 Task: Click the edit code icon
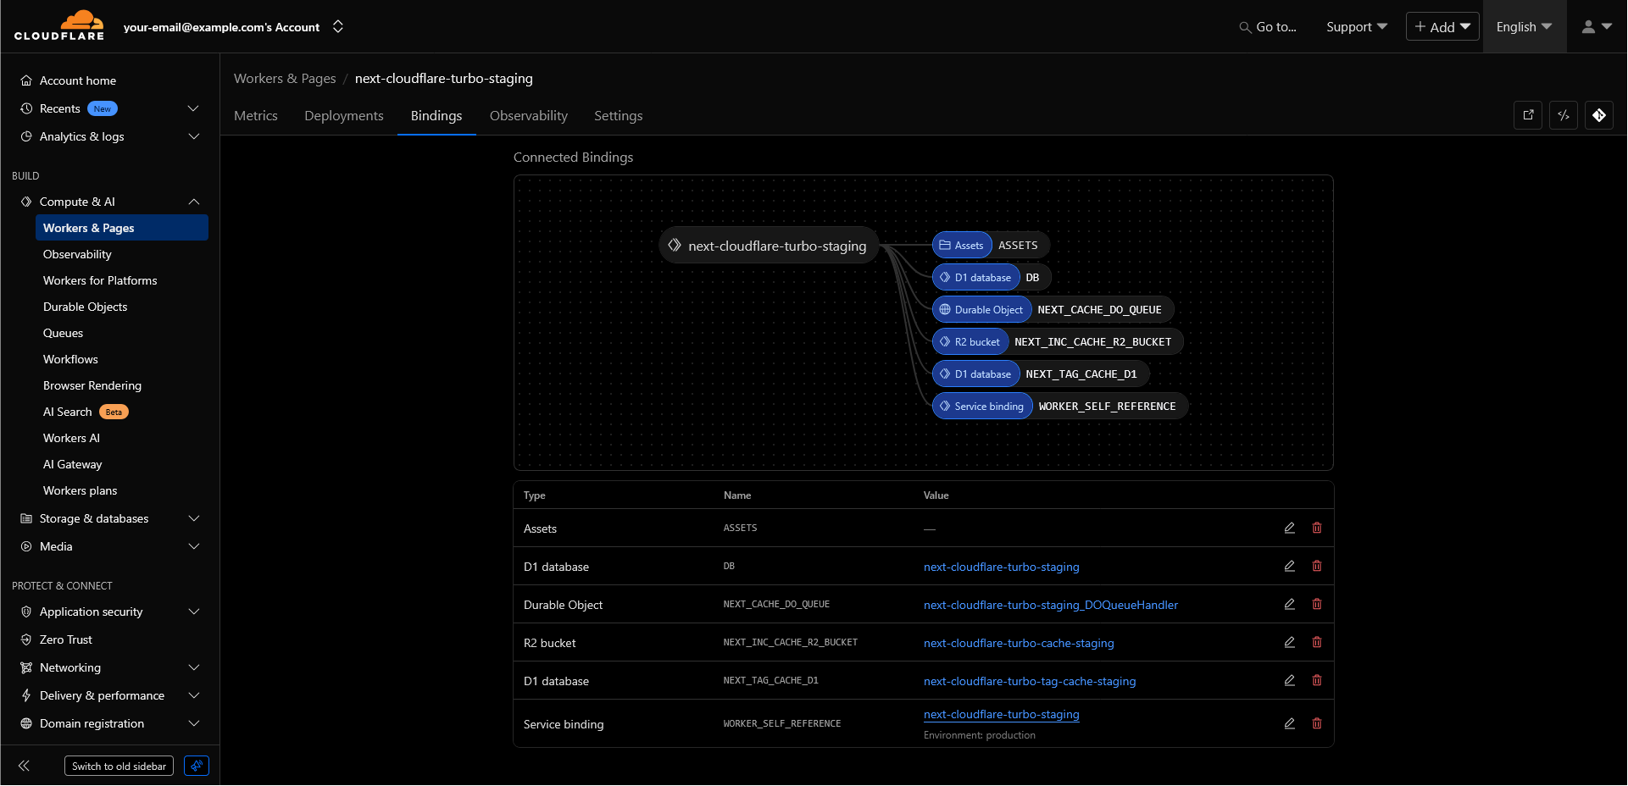click(x=1564, y=115)
